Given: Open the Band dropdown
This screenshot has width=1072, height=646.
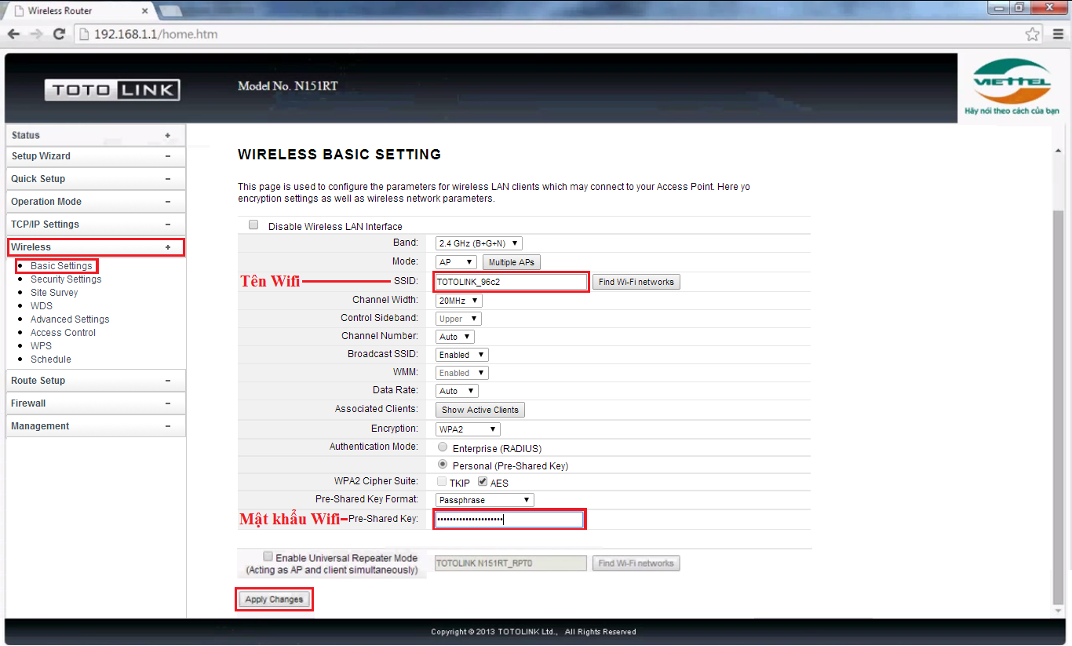Looking at the screenshot, I should coord(479,243).
